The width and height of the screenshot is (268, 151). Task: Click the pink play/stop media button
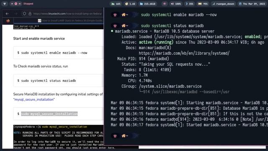tap(16, 4)
